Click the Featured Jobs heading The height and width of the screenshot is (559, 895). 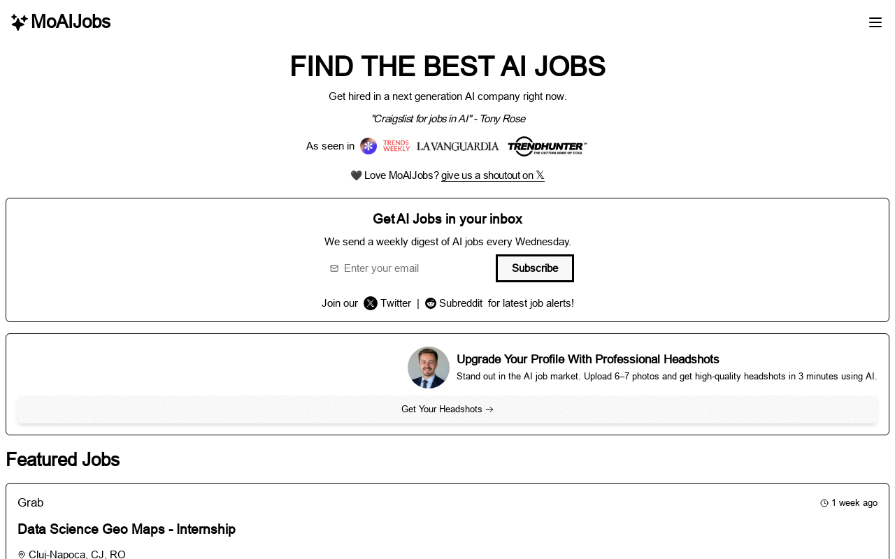[62, 459]
